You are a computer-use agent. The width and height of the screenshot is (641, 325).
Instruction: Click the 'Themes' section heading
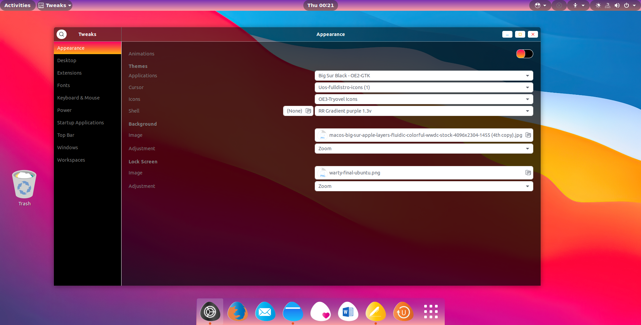point(138,66)
